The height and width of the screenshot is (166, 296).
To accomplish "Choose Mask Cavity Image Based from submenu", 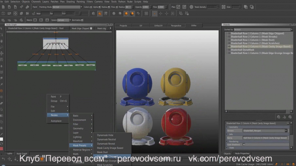I will [110, 148].
